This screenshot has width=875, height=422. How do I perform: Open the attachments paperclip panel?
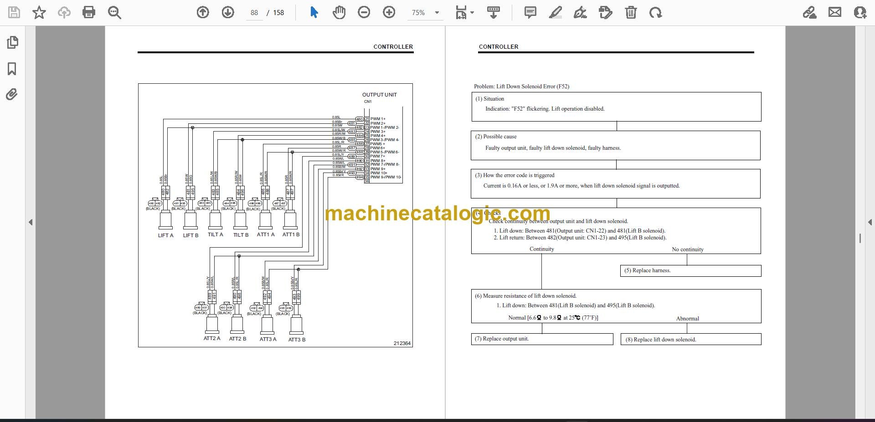[x=12, y=94]
